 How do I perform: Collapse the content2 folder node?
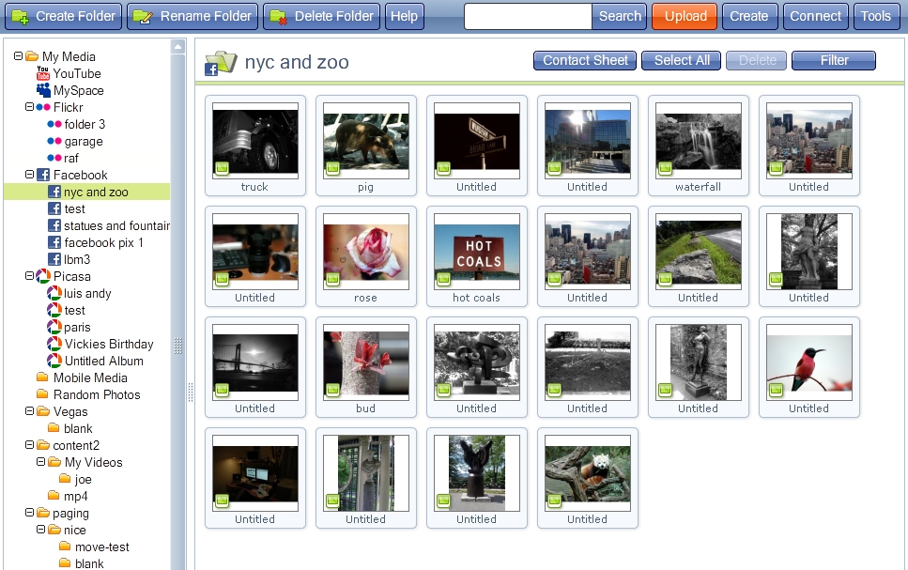tap(29, 445)
